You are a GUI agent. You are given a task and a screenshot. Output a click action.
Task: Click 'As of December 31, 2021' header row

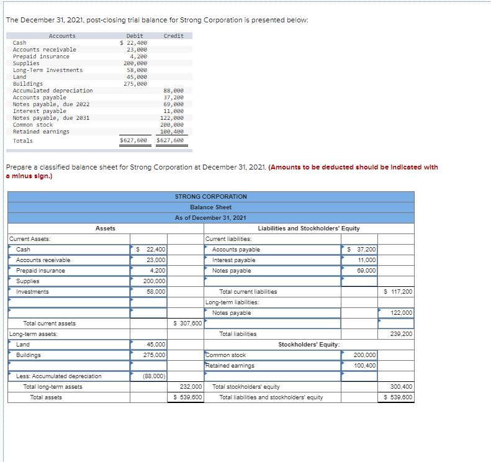211,218
